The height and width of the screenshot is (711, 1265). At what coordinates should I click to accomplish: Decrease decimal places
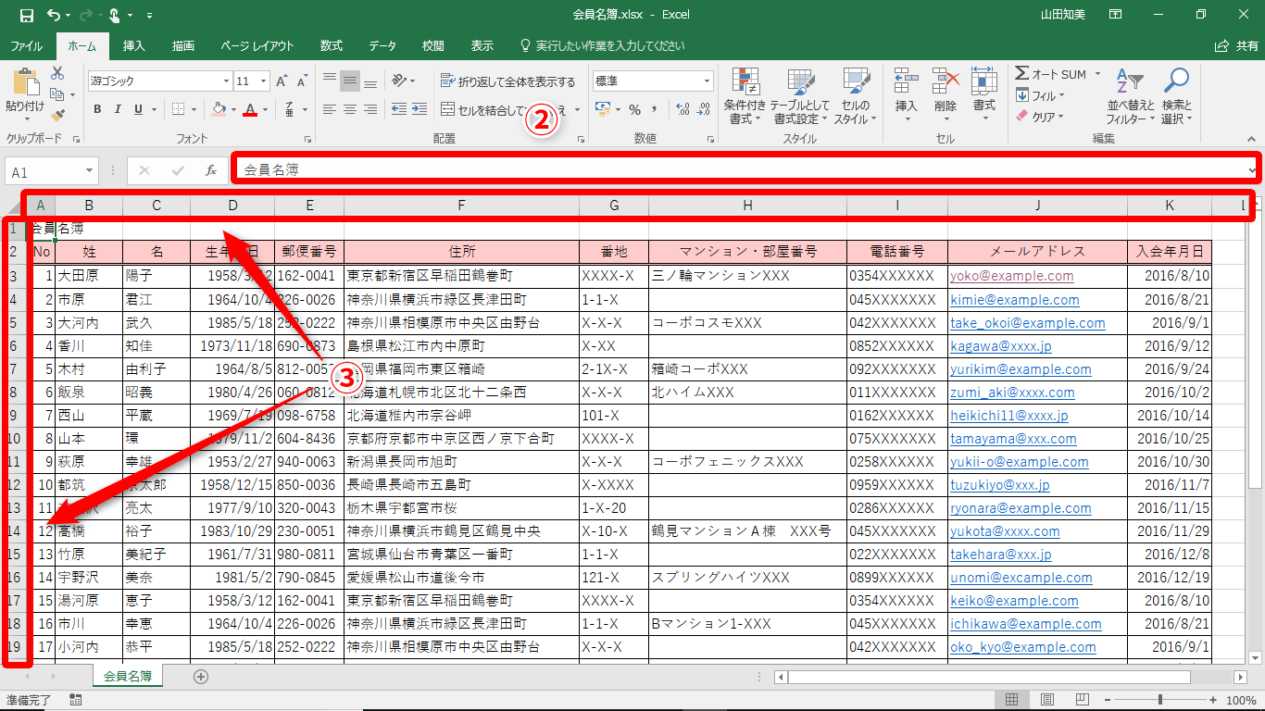coord(705,109)
